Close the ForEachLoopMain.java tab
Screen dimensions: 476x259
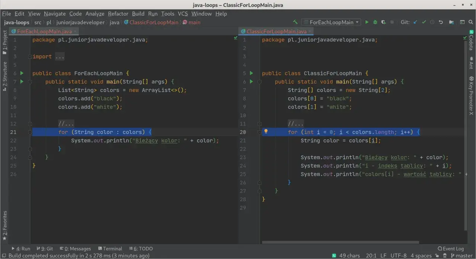pos(75,32)
